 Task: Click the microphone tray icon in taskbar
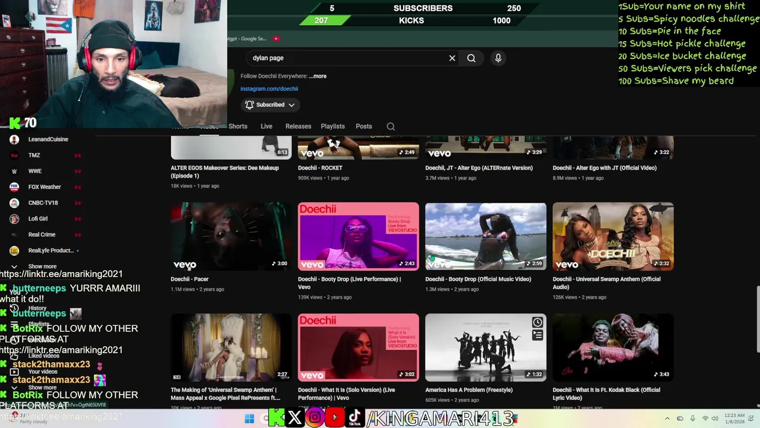tap(692, 418)
